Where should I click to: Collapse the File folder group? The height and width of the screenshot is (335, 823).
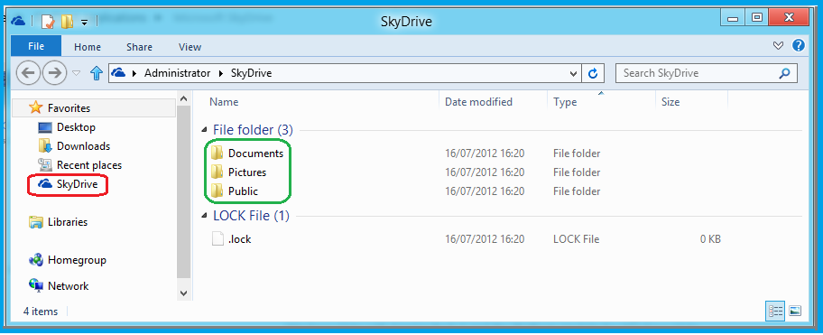point(204,130)
